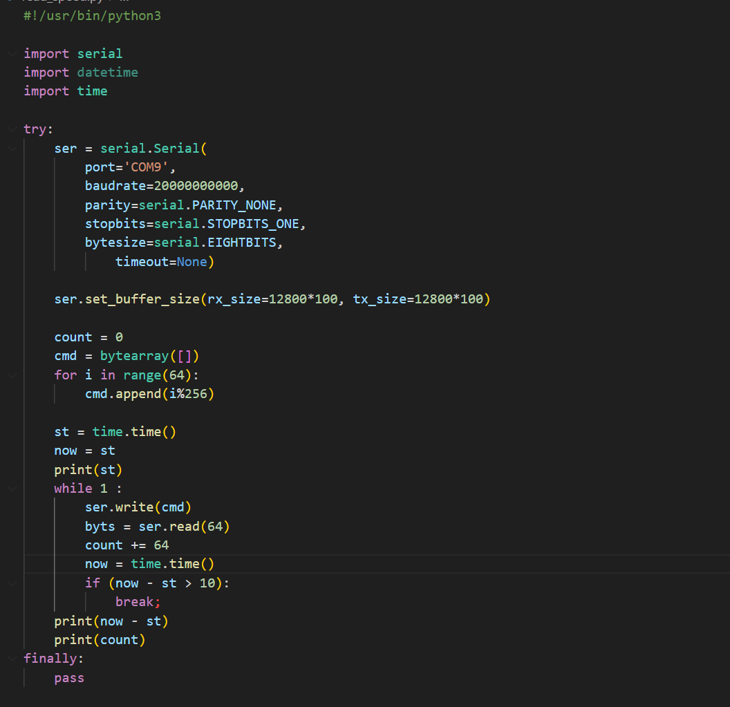The width and height of the screenshot is (730, 707).
Task: Click time in the import time line
Action: point(92,91)
